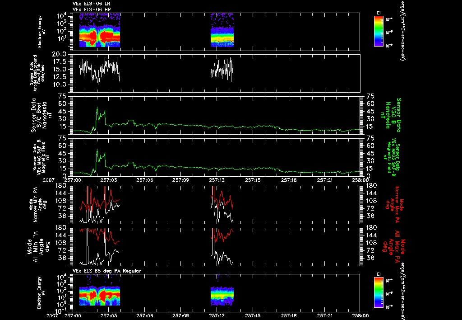This screenshot has width=462, height=320.
Task: Click the peak of S/C Btot spike
Action: pyautogui.click(x=97, y=107)
